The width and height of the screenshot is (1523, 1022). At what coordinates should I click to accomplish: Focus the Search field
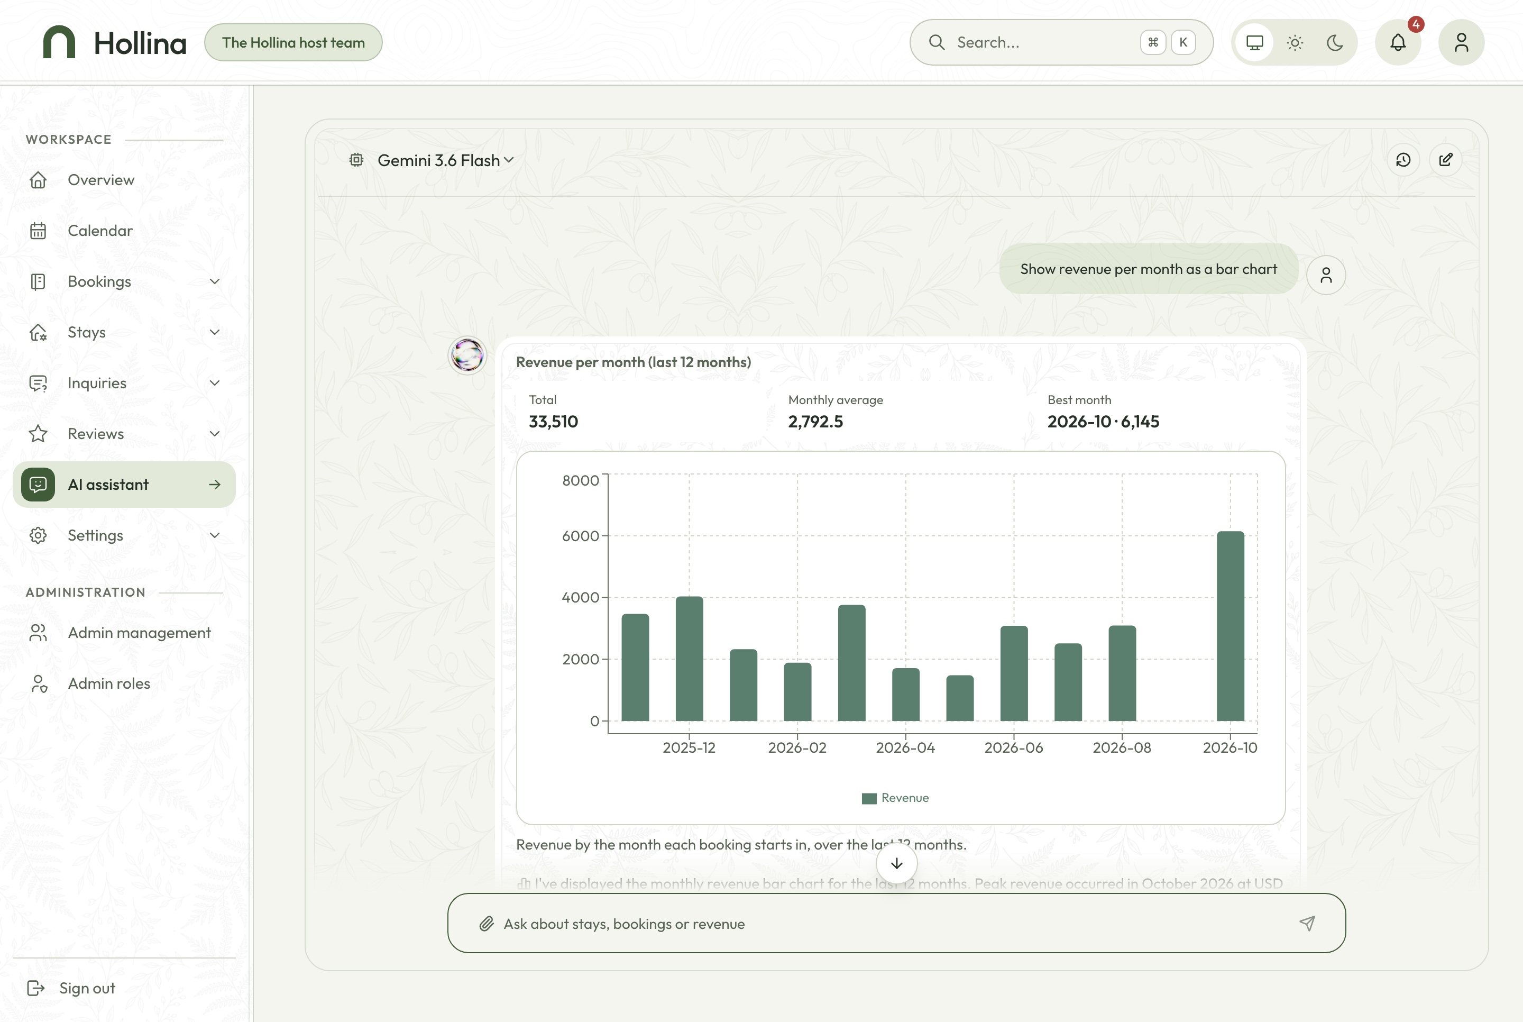pos(1061,42)
